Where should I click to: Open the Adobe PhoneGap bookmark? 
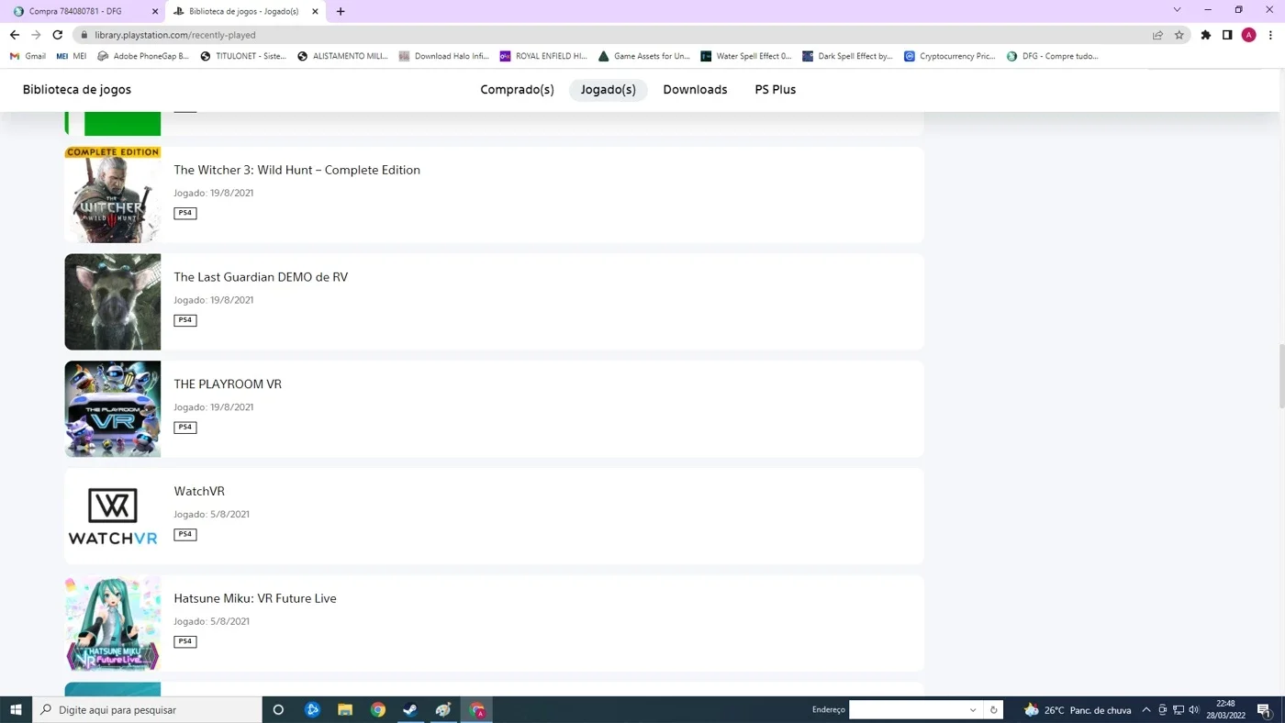143,56
